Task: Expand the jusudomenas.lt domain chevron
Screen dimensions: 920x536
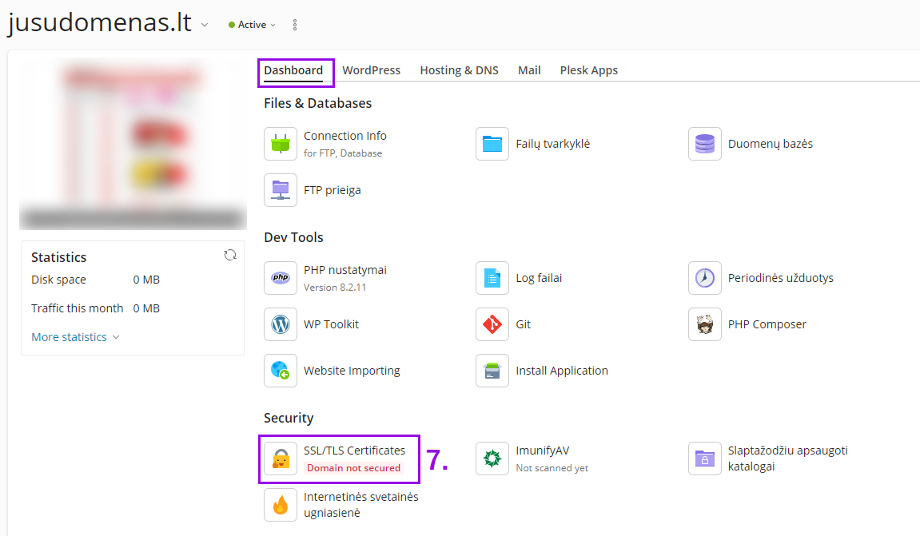Action: coord(204,25)
